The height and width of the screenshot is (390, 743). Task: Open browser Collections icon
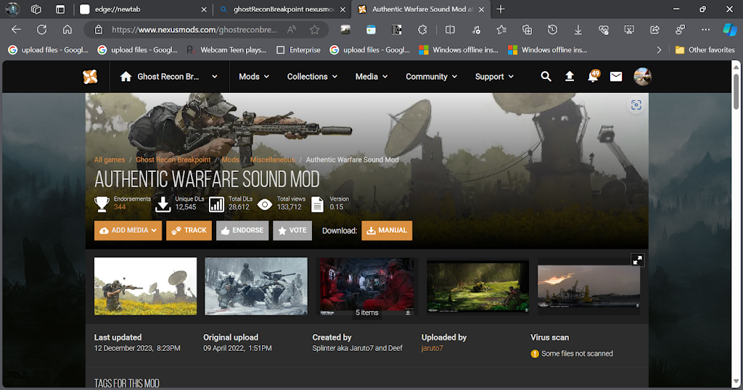click(527, 30)
